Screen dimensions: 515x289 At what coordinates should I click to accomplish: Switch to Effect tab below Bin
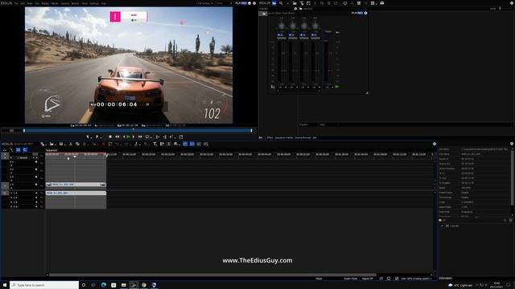tap(270, 137)
